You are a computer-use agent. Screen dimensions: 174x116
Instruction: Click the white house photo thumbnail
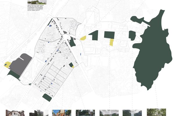(x=15, y=113)
